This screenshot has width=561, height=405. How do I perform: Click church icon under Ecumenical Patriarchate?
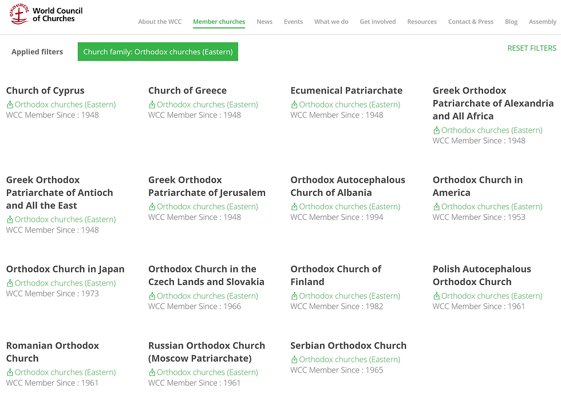click(x=294, y=105)
